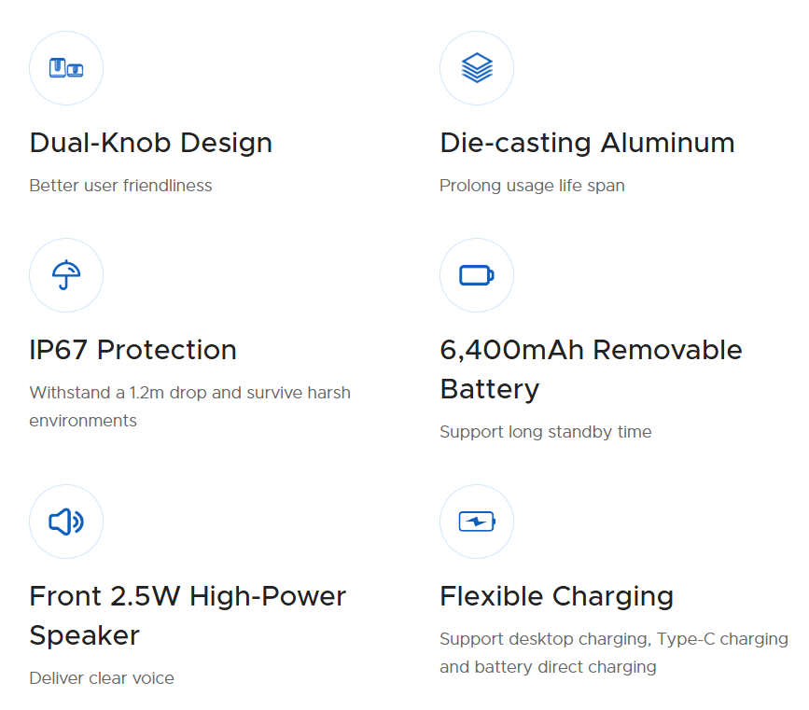Click 'Withstand a 1.2m drop' description line
Image resolution: width=809 pixels, height=710 pixels.
click(189, 393)
